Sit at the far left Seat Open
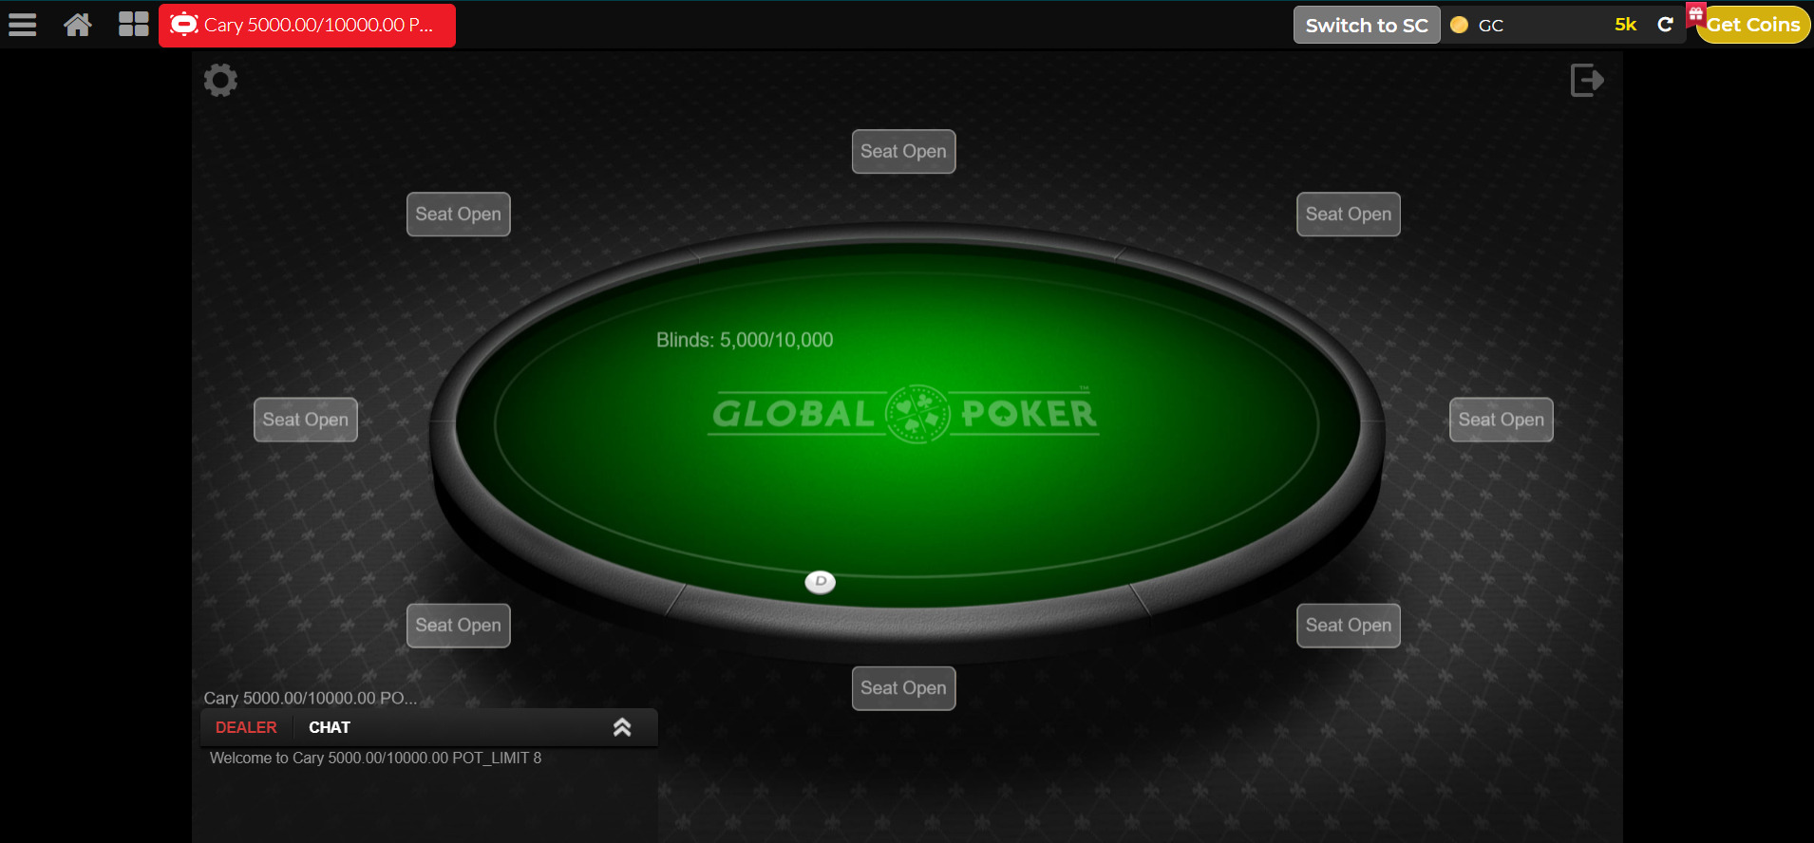The image size is (1814, 843). point(306,420)
